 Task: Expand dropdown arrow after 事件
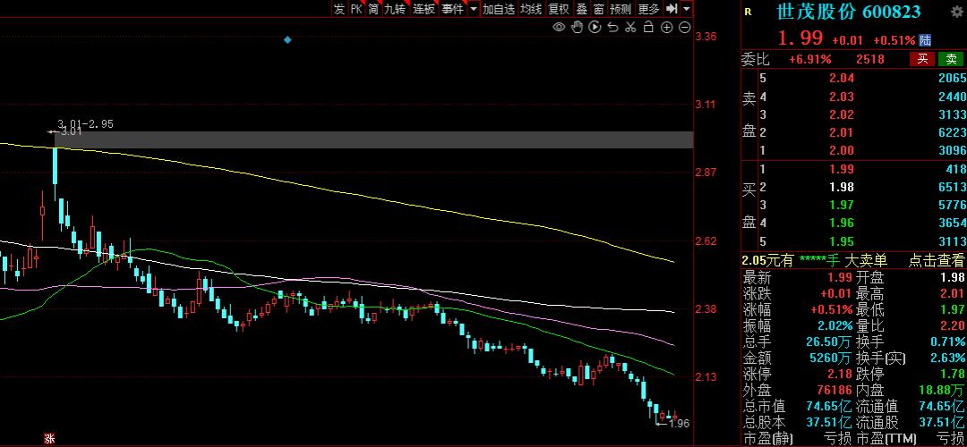(473, 9)
